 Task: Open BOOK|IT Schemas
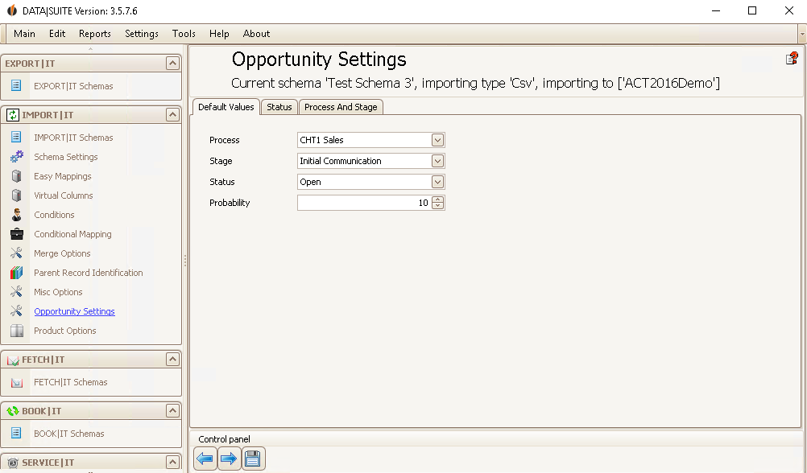69,434
